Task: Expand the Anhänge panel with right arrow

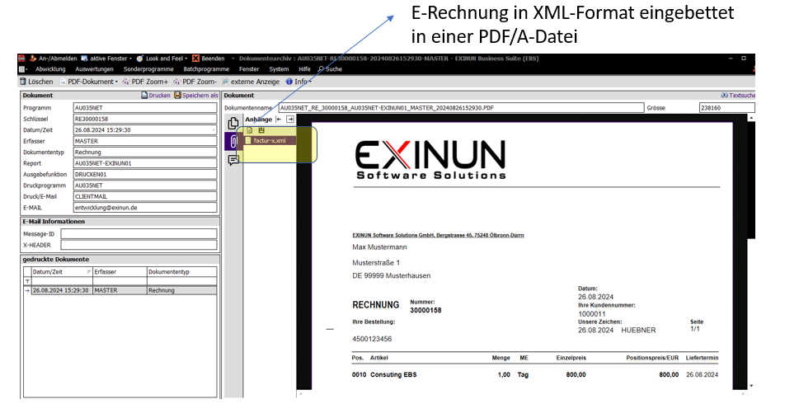Action: pos(290,120)
